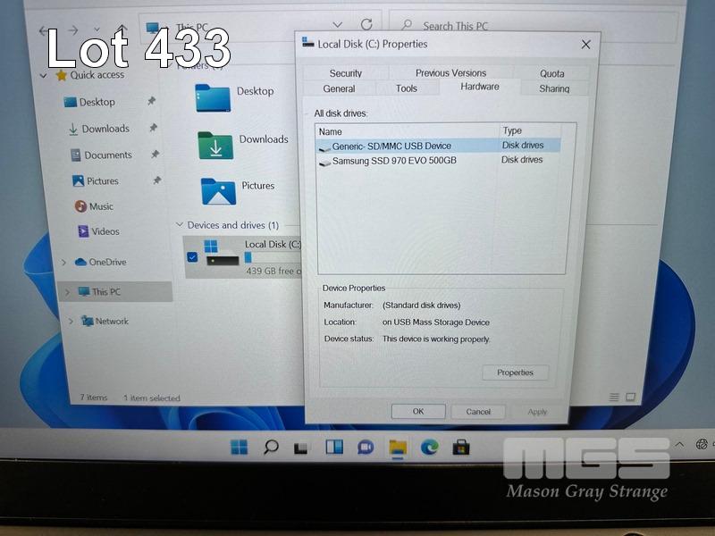The height and width of the screenshot is (536, 715).
Task: Open the Pictures folder in main pane
Action: 218,190
